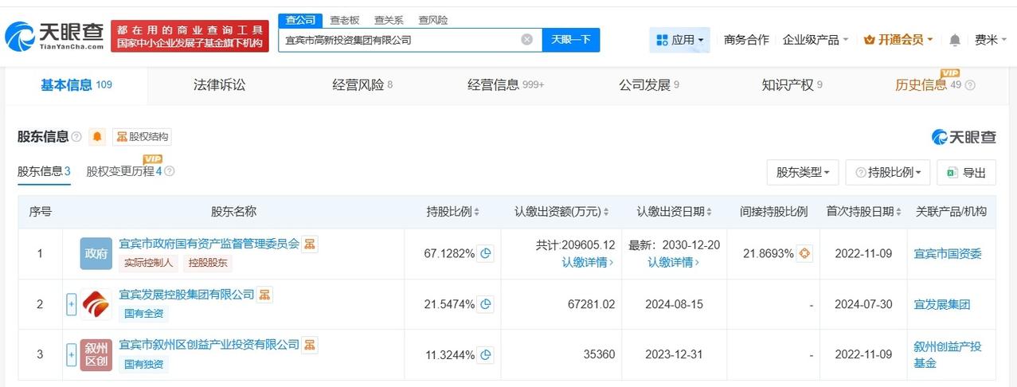The width and height of the screenshot is (1017, 387).
Task: Click the orange target icon beside 21.8693%
Action: click(804, 254)
